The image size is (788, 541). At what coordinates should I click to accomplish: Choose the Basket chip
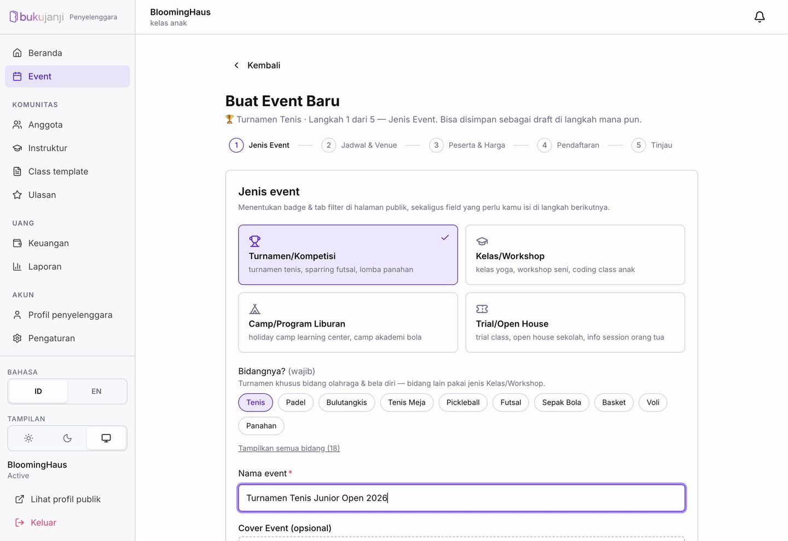(x=614, y=403)
